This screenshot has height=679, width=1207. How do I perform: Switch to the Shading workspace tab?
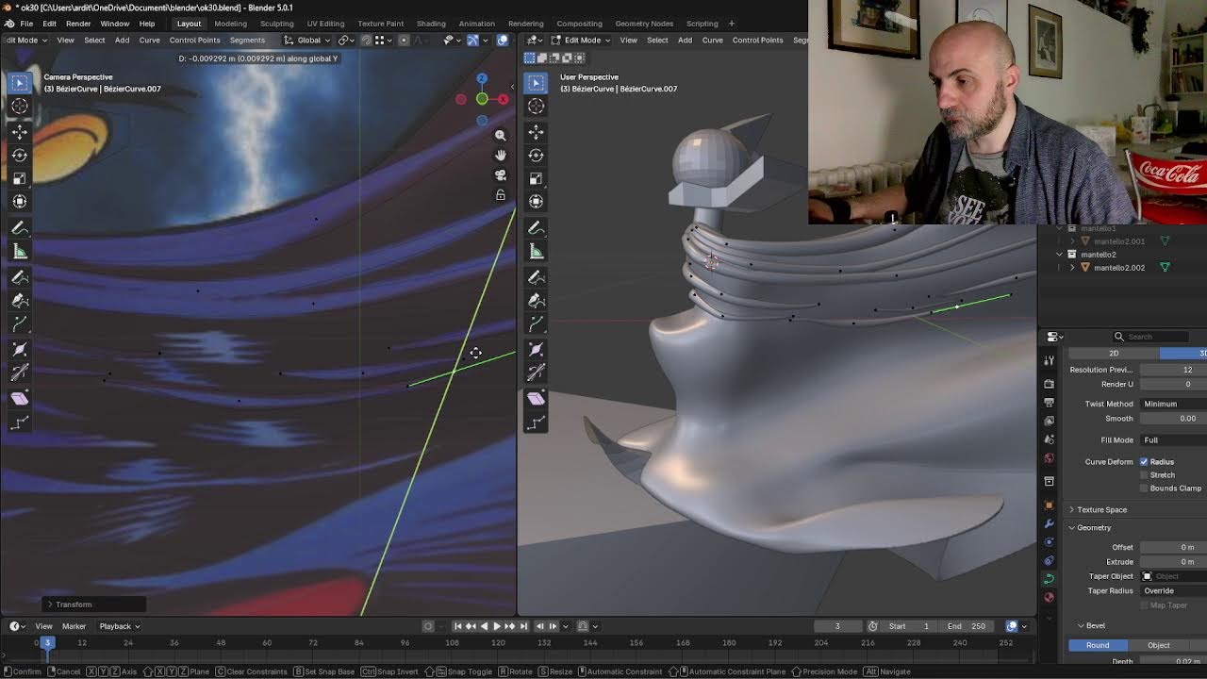click(x=431, y=24)
